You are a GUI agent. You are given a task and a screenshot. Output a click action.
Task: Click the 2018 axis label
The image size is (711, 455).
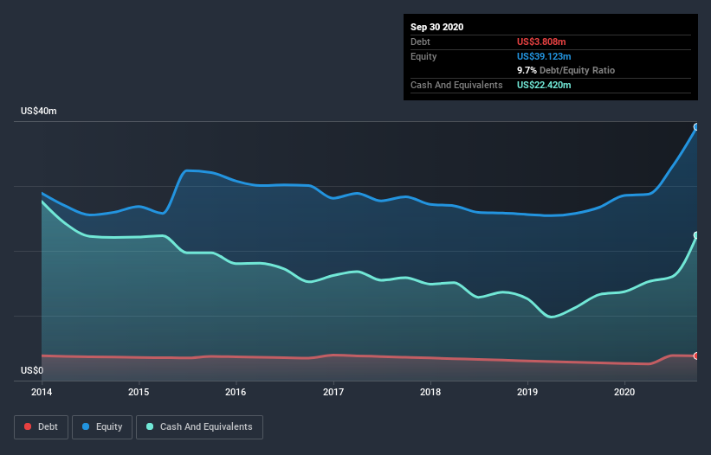pos(430,392)
